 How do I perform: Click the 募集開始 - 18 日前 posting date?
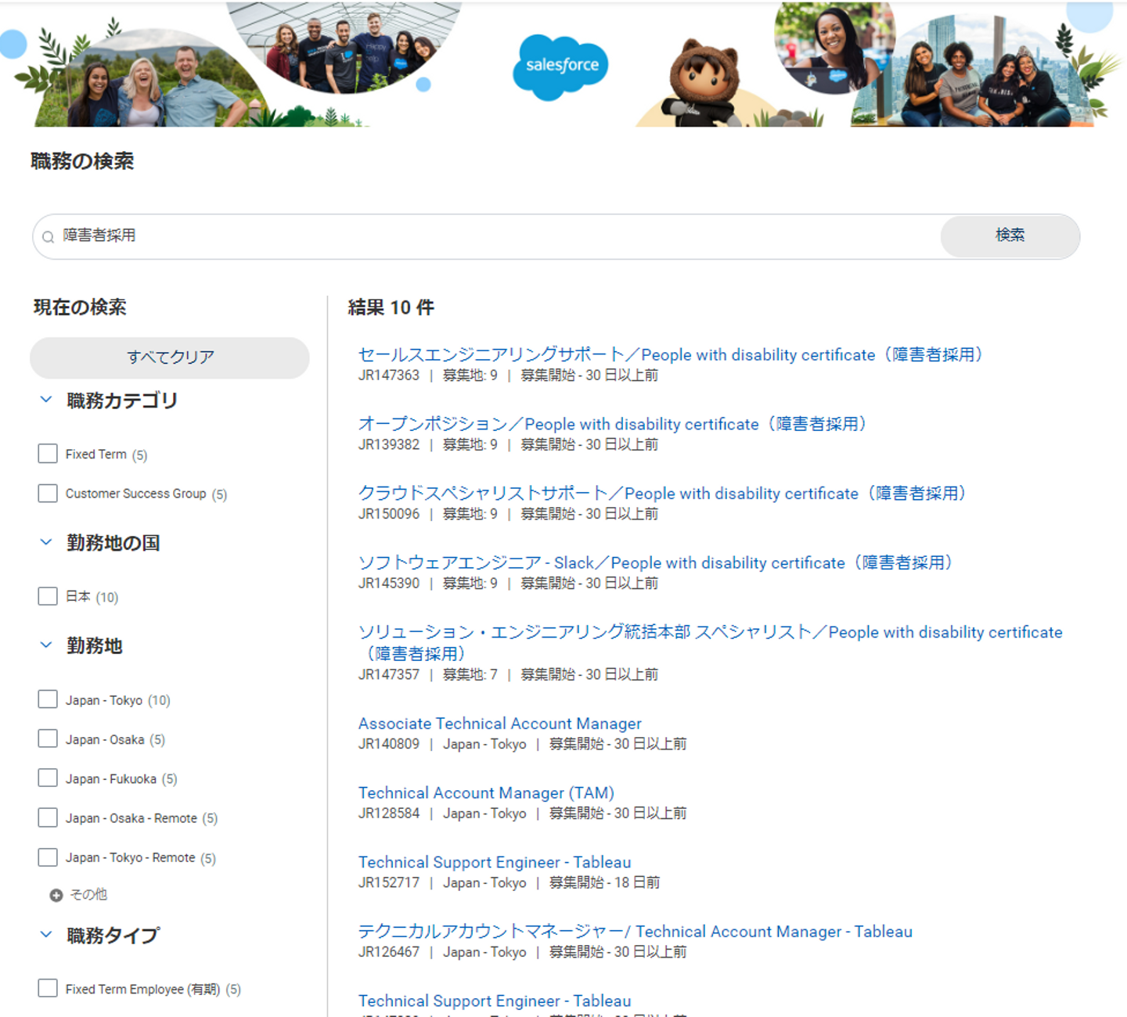pyautogui.click(x=604, y=882)
